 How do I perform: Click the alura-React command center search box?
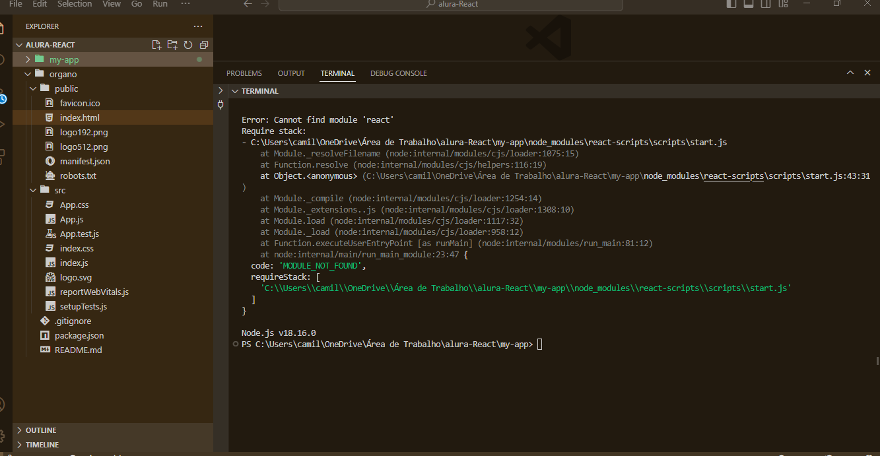coord(451,4)
